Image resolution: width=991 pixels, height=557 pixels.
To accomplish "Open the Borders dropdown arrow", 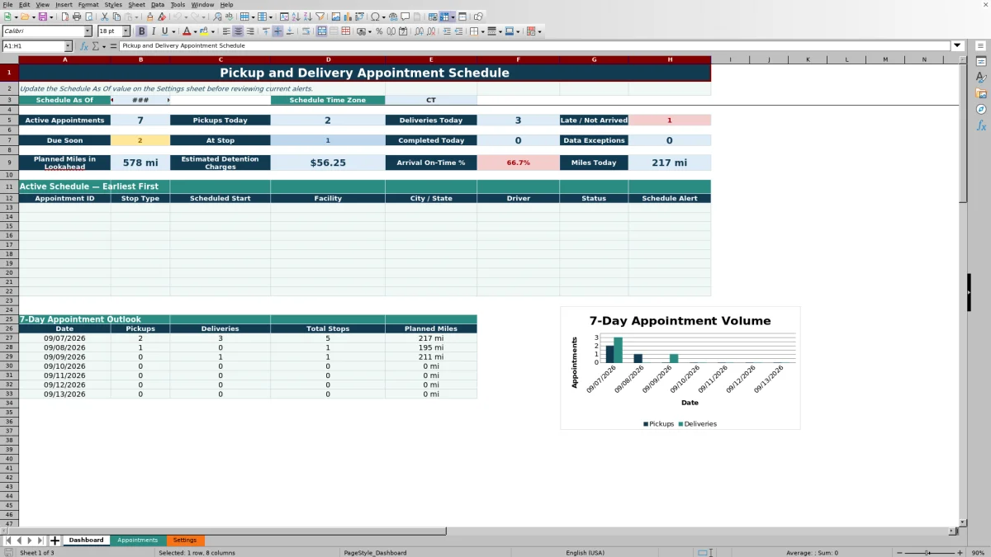I will pyautogui.click(x=482, y=31).
